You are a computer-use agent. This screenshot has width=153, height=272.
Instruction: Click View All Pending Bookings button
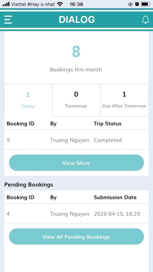pyautogui.click(x=76, y=236)
